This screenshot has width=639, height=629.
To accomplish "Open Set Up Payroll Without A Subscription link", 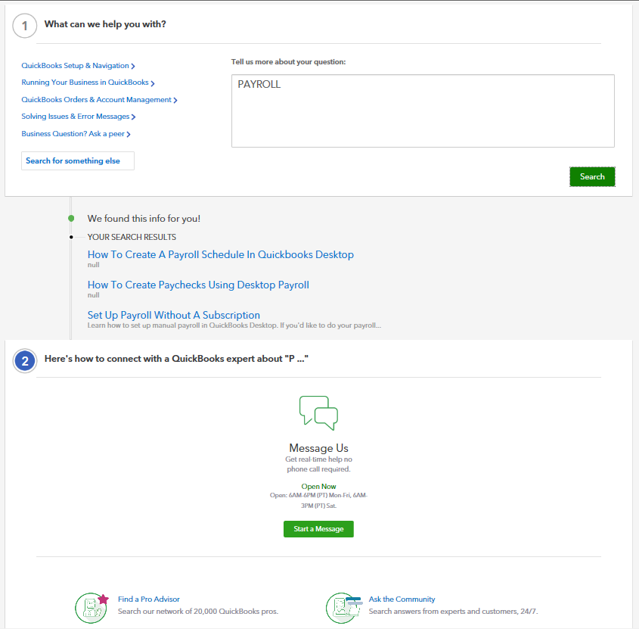I will tap(174, 315).
